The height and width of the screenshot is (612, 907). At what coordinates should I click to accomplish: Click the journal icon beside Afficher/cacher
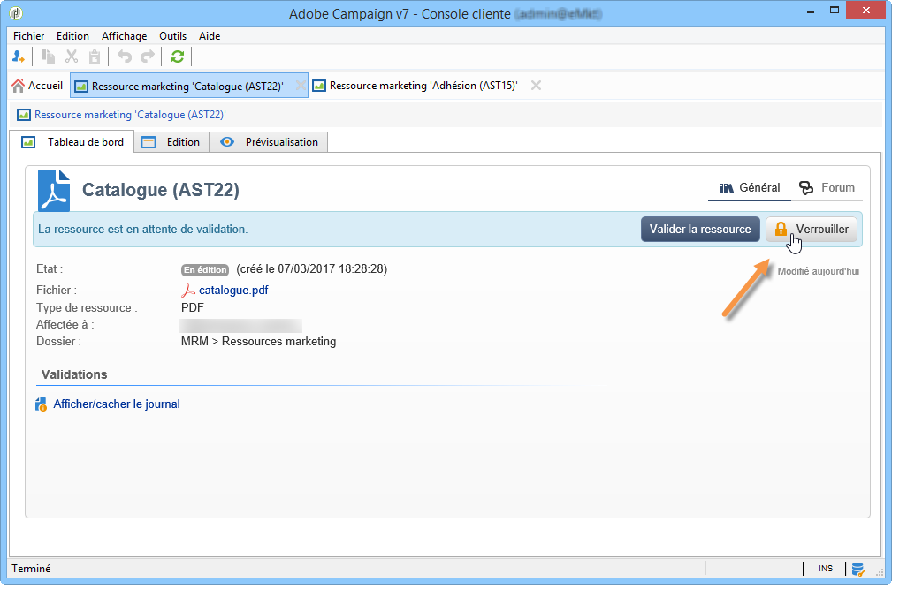click(41, 404)
